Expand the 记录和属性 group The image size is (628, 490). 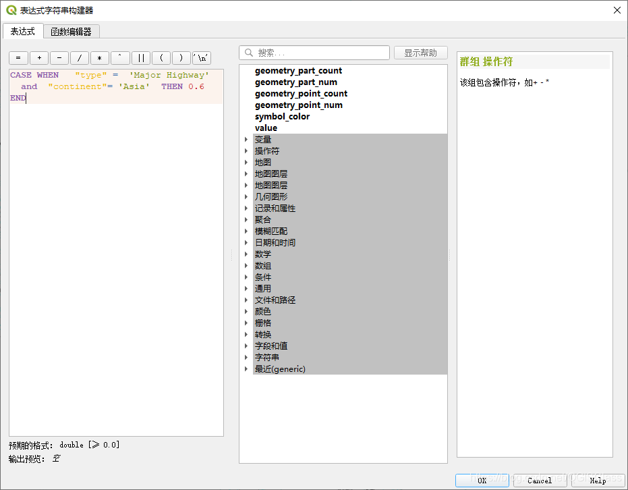tap(246, 209)
